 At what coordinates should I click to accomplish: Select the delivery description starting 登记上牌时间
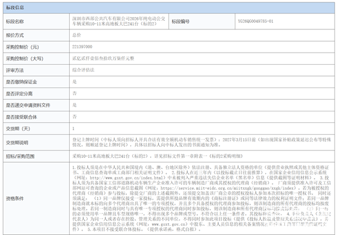tap(202, 143)
